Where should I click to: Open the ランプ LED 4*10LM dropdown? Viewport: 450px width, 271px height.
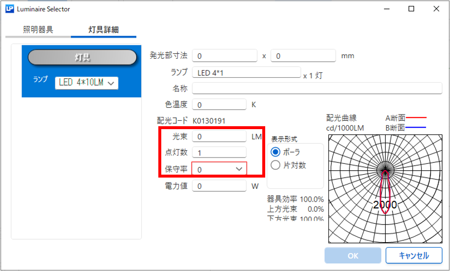pos(87,83)
